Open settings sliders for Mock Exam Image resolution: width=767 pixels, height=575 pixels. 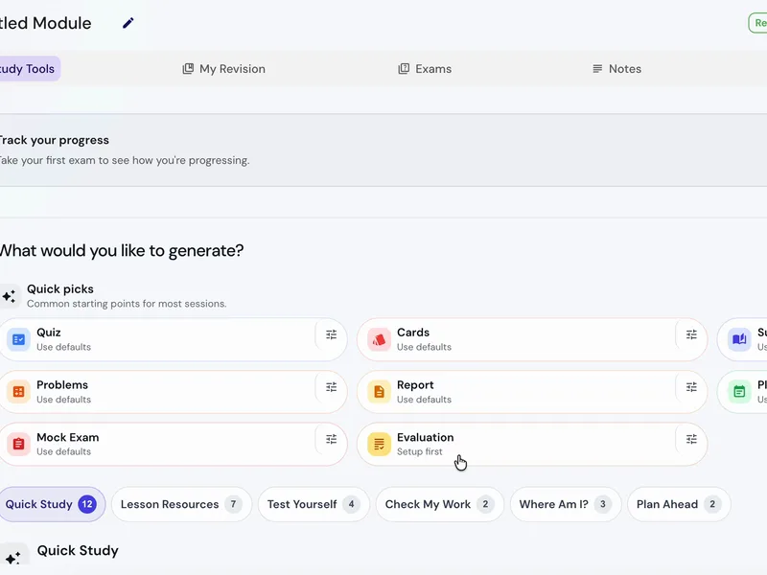pos(331,439)
